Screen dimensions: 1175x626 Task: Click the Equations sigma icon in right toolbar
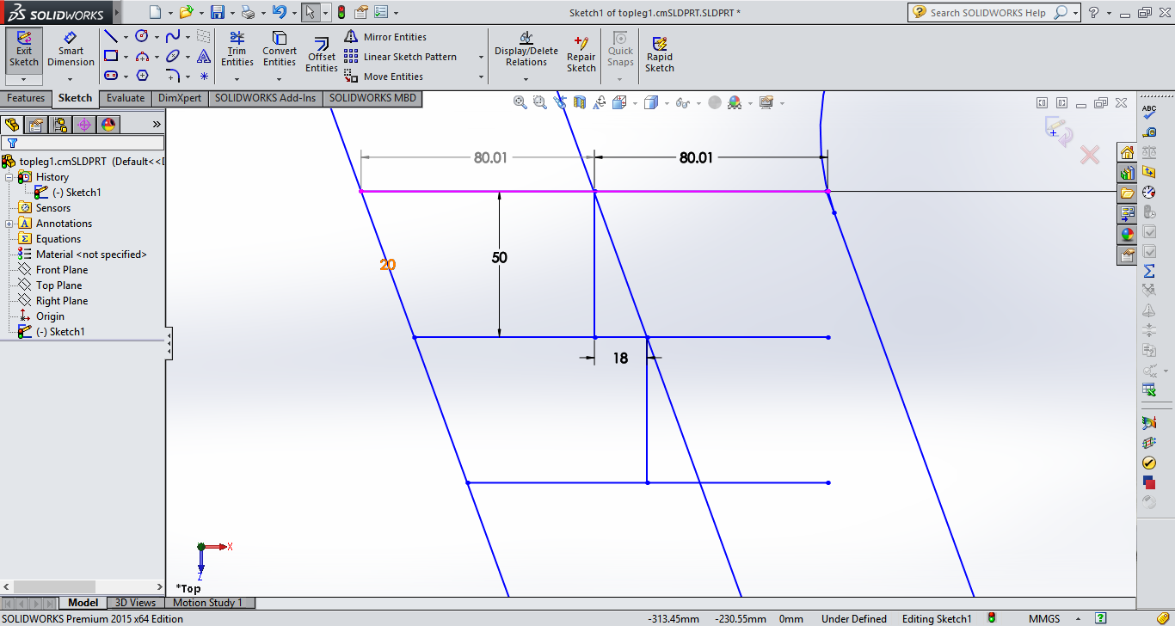point(1149,271)
